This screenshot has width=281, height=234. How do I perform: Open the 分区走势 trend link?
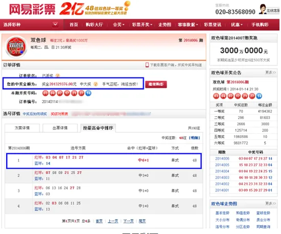[x=243, y=227]
